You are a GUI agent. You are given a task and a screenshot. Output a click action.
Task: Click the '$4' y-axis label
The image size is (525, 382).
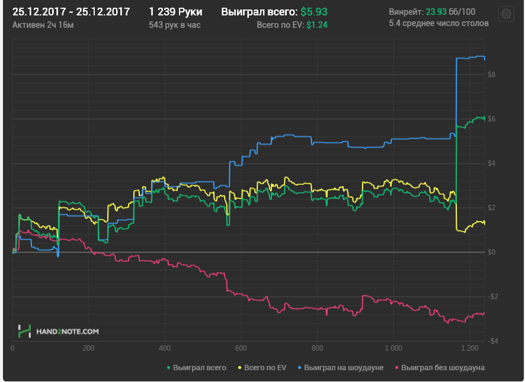tap(491, 163)
